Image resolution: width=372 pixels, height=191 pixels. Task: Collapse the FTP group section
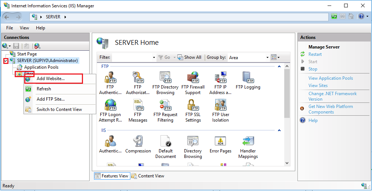point(279,66)
